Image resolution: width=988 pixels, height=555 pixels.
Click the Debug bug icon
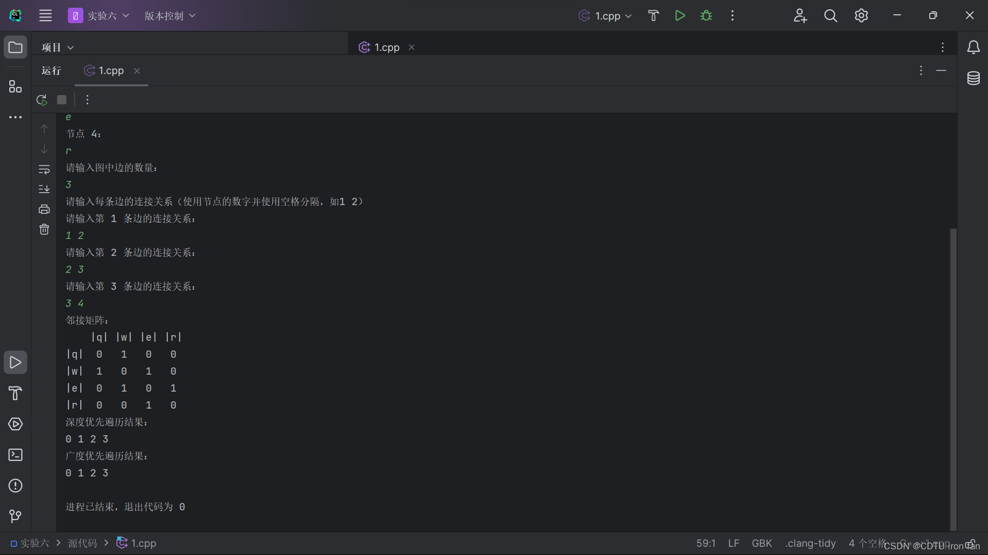pos(706,15)
